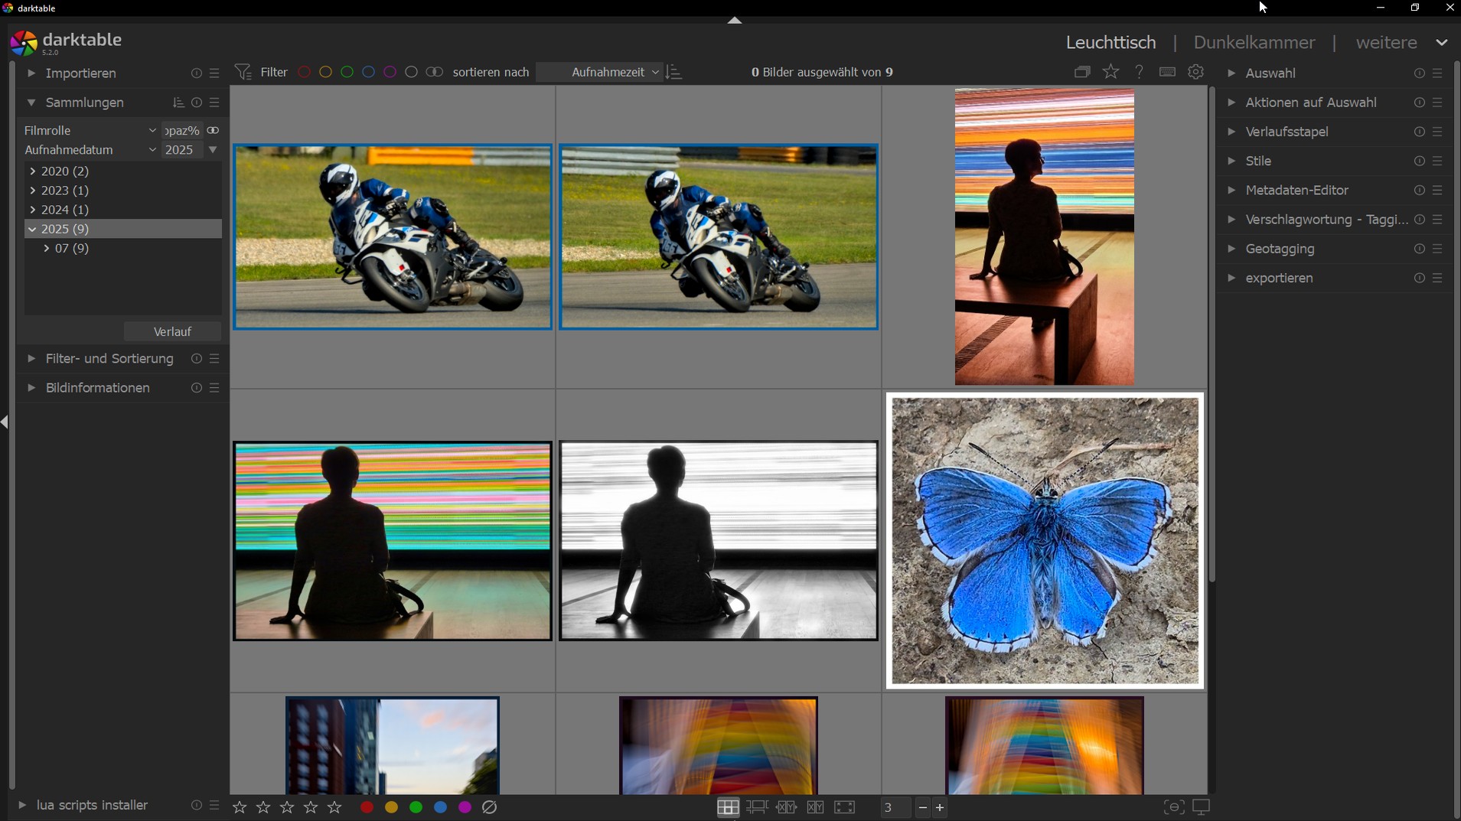The height and width of the screenshot is (821, 1461).
Task: Select the file manager grid layout
Action: point(728,807)
